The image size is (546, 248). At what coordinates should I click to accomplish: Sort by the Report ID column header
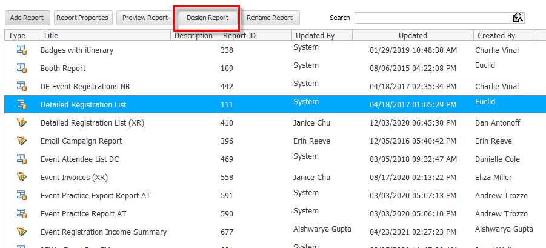point(255,36)
